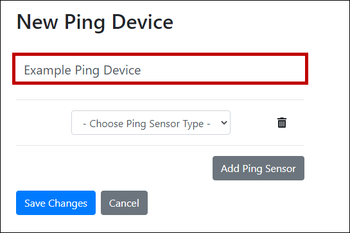Click the text 'Example Ping Device' in input
This screenshot has height=233, width=350.
click(x=82, y=71)
